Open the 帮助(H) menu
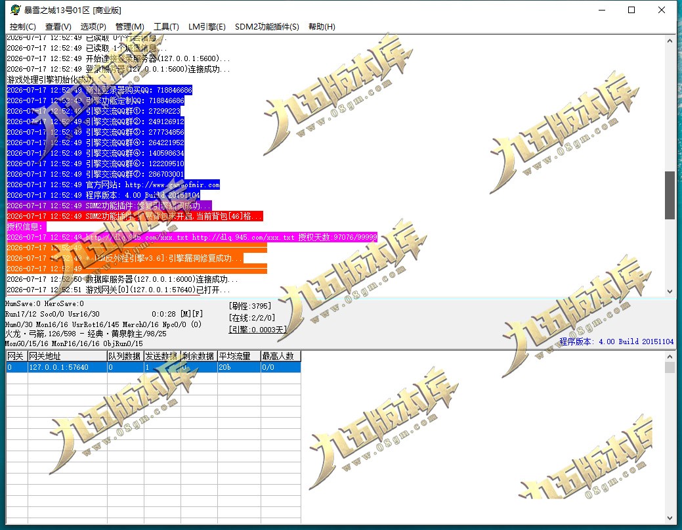The width and height of the screenshot is (682, 530). coord(322,26)
